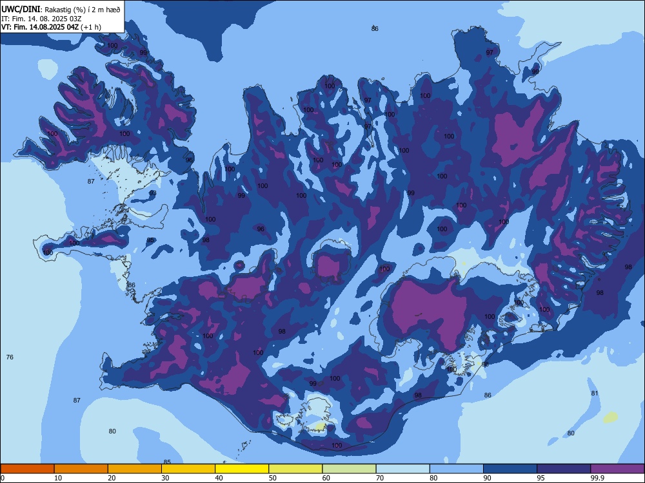Click the 30 tick label on the color scale
The image size is (645, 483).
(165, 478)
